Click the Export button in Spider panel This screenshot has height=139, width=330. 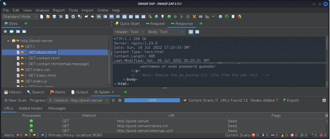click(x=291, y=100)
